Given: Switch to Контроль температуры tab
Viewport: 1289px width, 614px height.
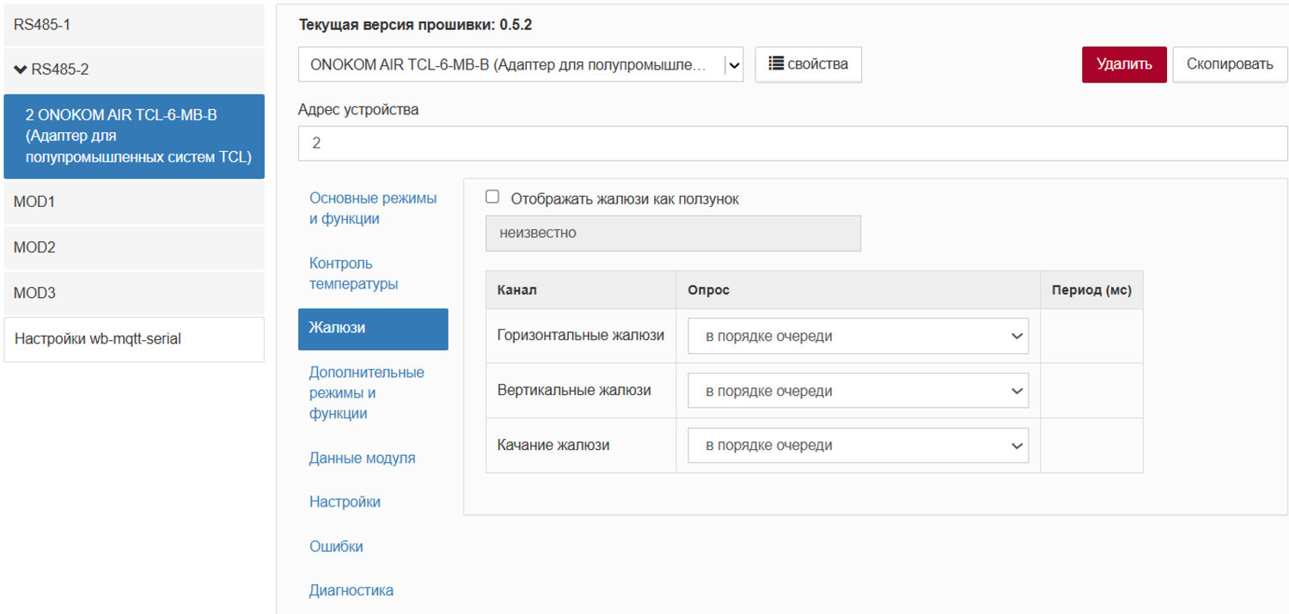Looking at the screenshot, I should point(373,273).
